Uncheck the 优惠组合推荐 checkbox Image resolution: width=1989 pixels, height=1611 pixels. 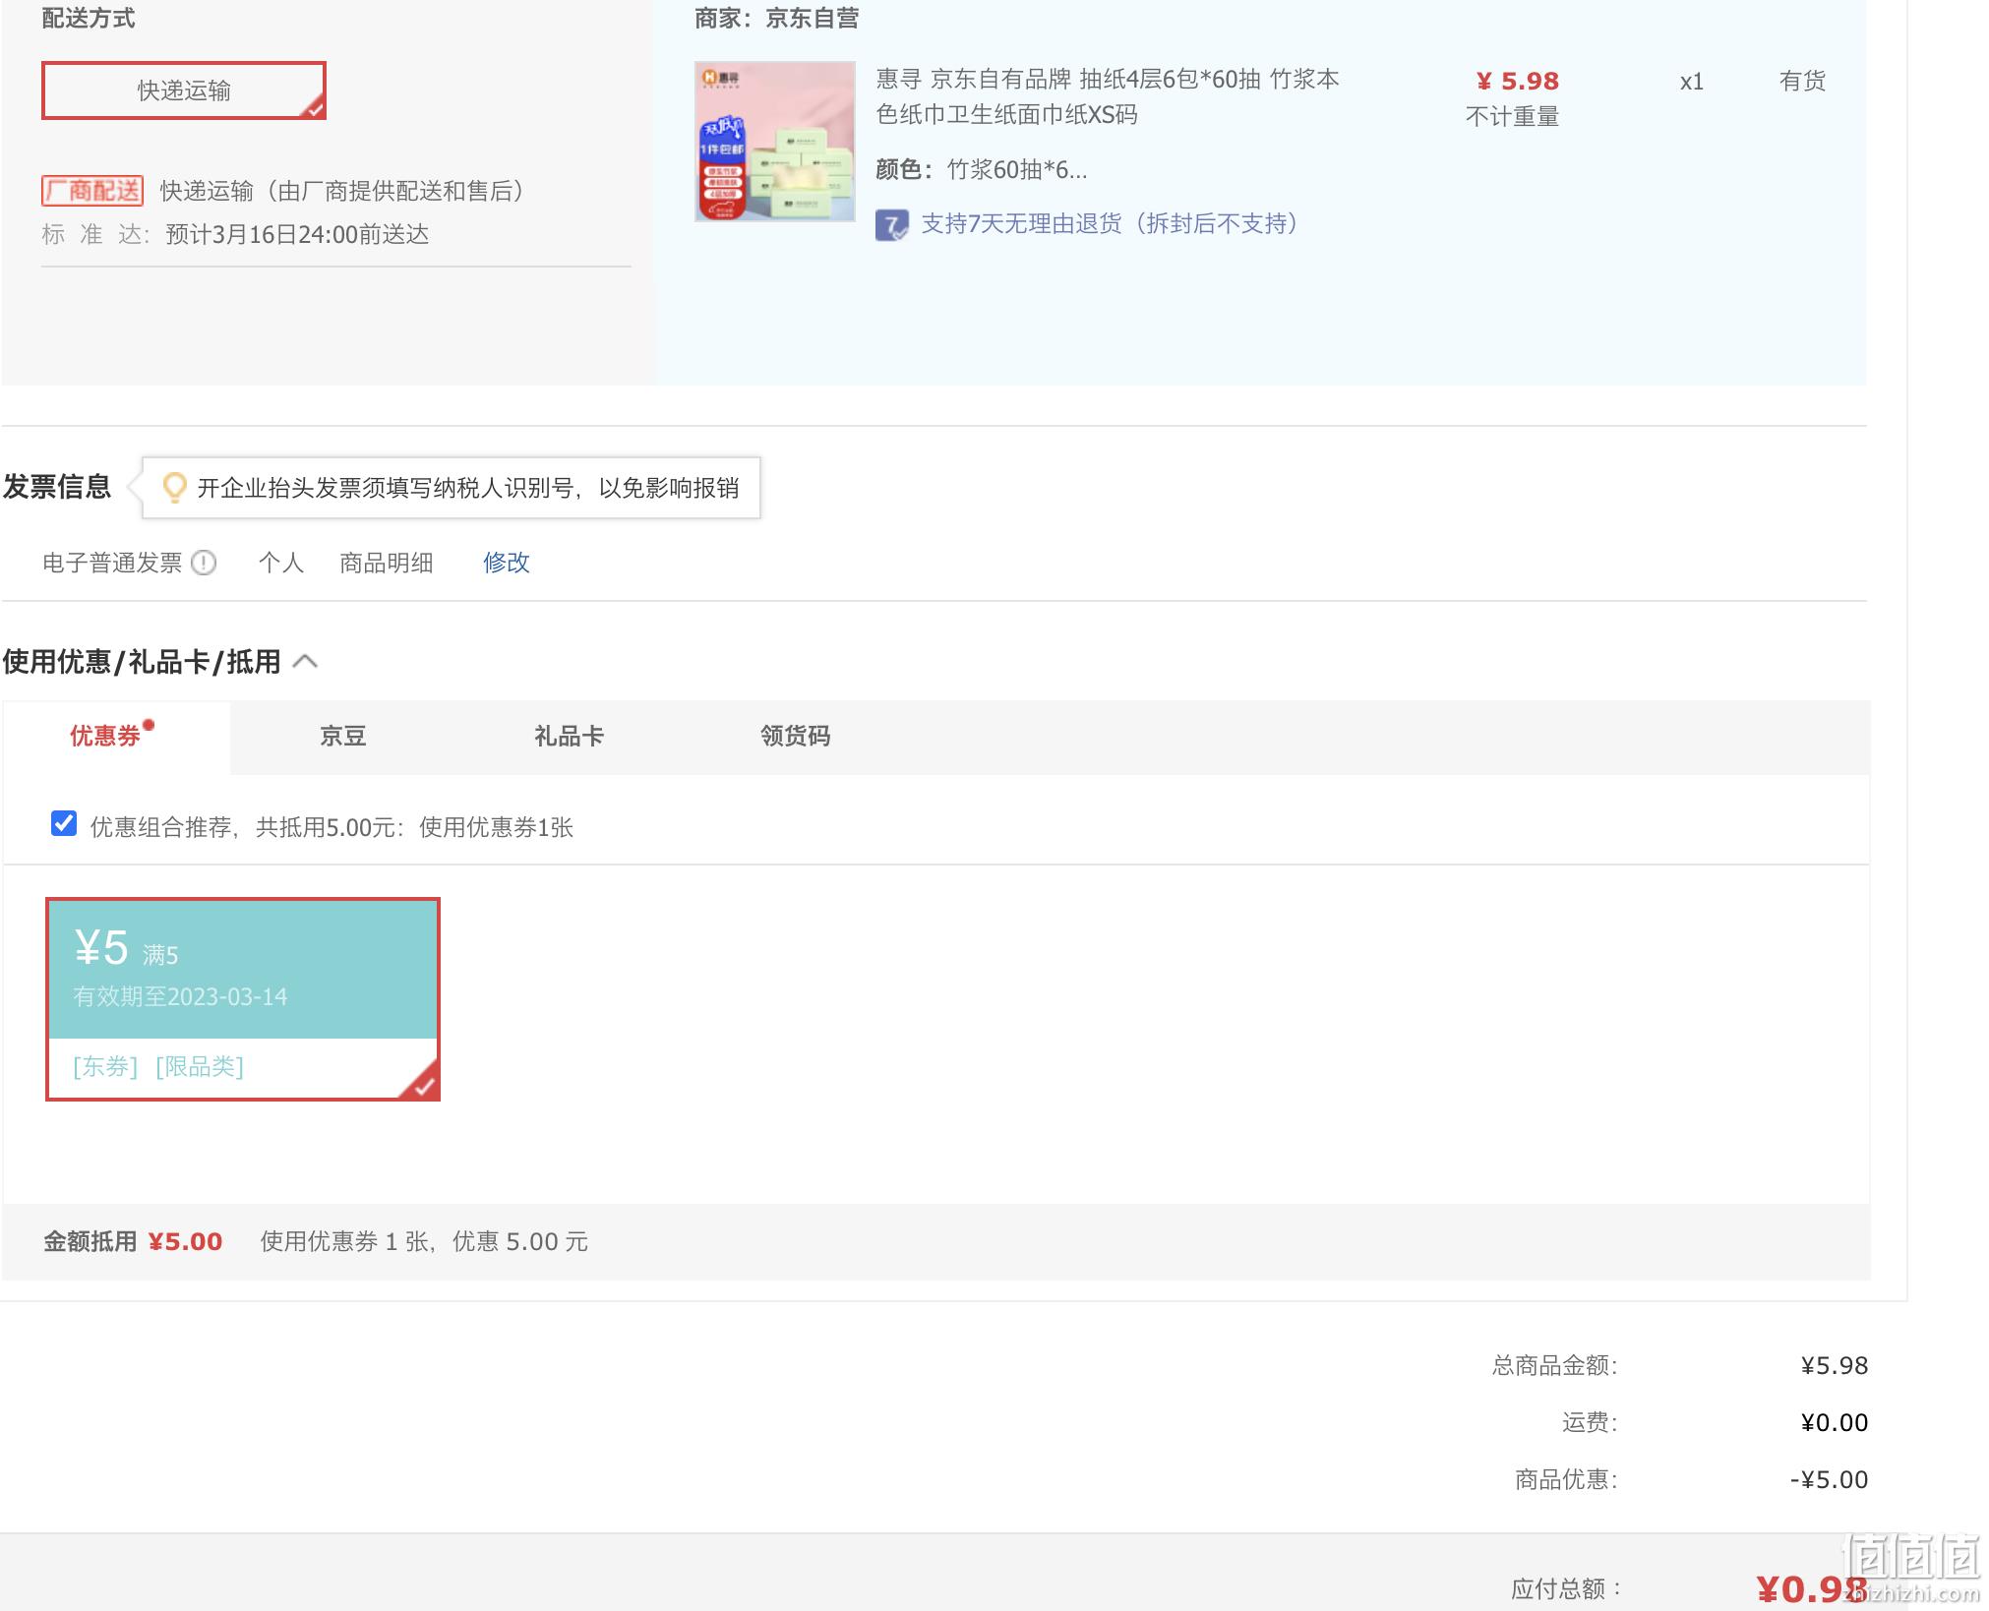(64, 823)
